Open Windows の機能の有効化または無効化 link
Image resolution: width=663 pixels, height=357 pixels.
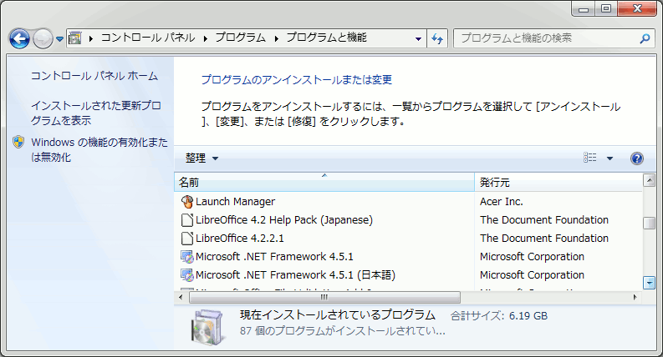[x=99, y=149]
